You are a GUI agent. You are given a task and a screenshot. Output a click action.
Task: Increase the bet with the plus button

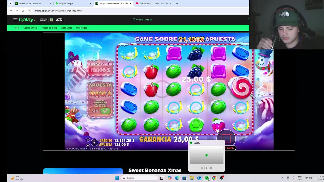242,139
